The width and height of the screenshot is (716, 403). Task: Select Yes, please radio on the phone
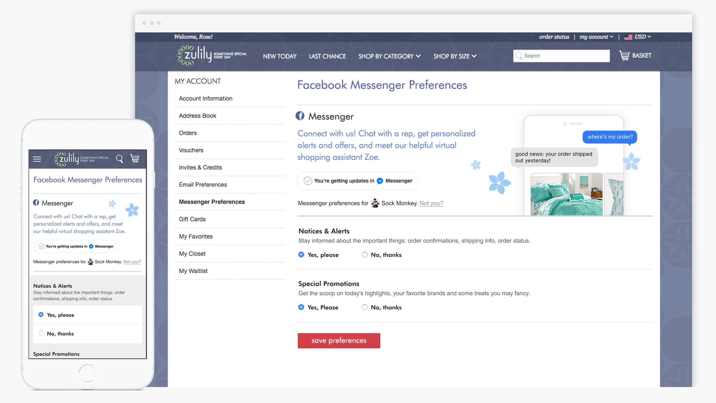point(41,314)
